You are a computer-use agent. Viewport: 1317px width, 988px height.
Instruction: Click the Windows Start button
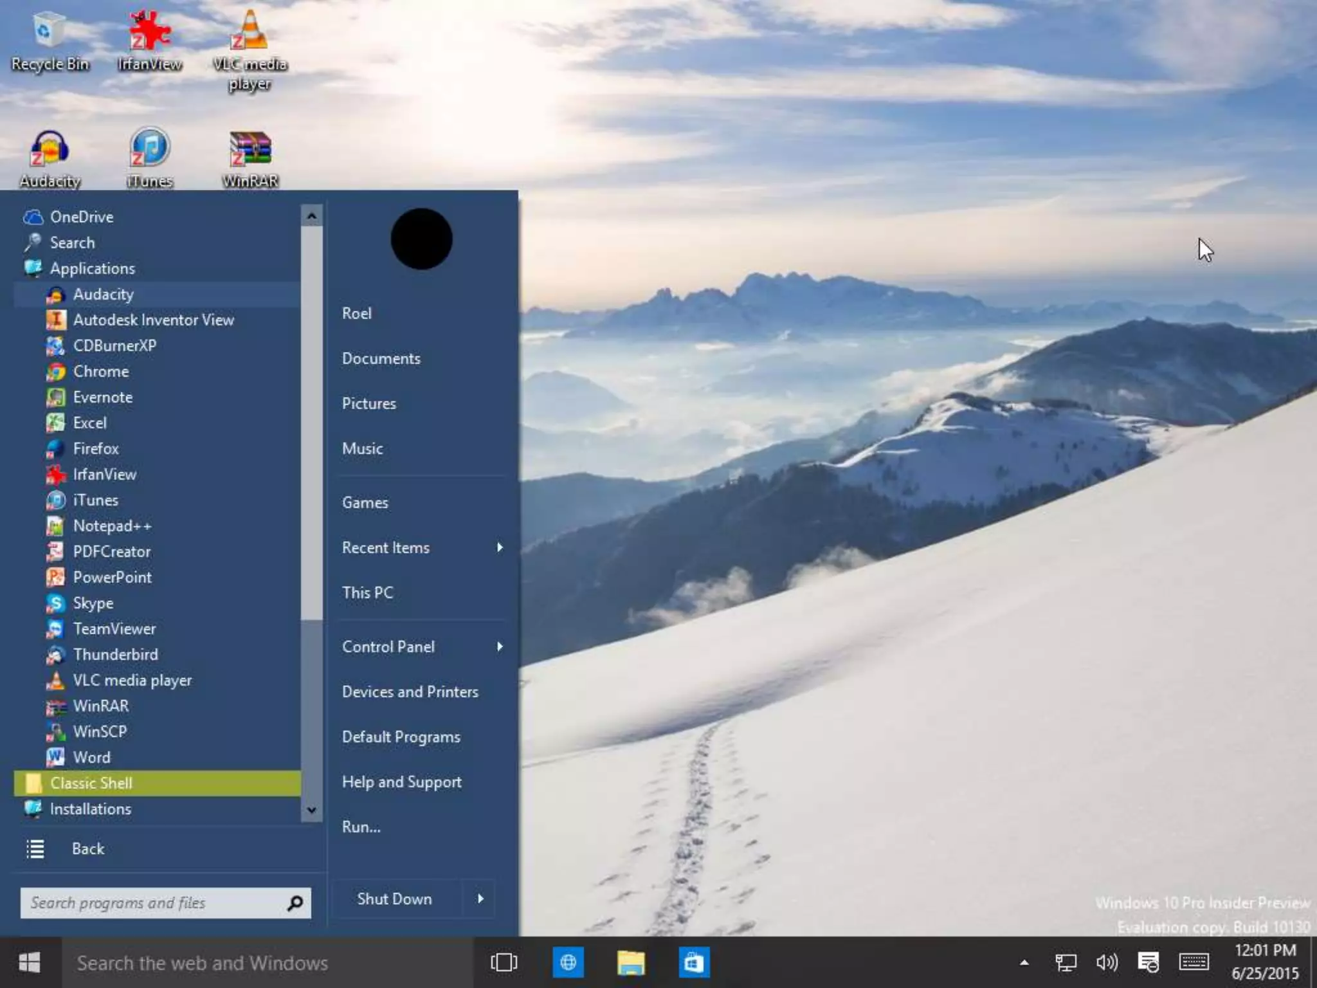[x=30, y=963]
